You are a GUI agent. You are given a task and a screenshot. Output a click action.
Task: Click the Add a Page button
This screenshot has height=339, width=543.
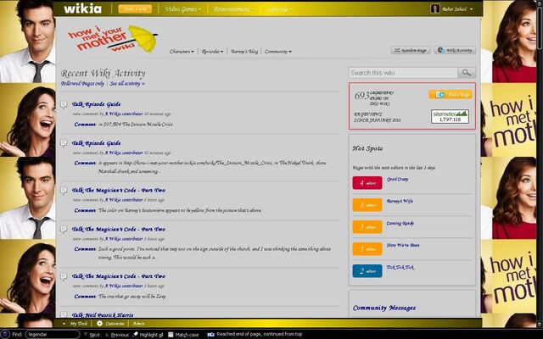pos(451,94)
